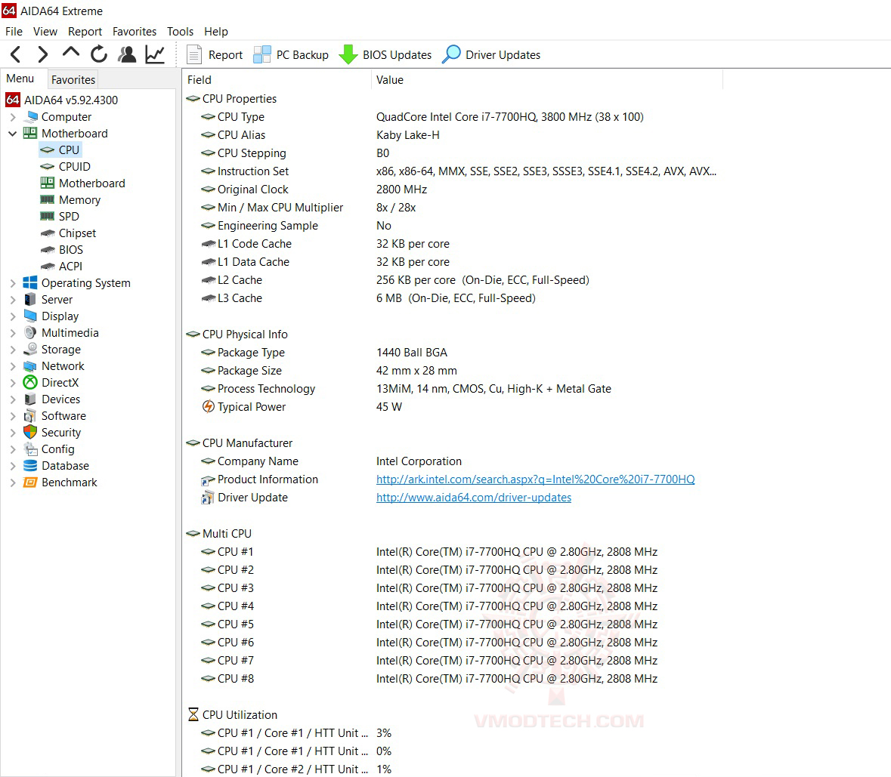Click the Benchmark tree icon
Image resolution: width=891 pixels, height=777 pixels.
pyautogui.click(x=30, y=483)
